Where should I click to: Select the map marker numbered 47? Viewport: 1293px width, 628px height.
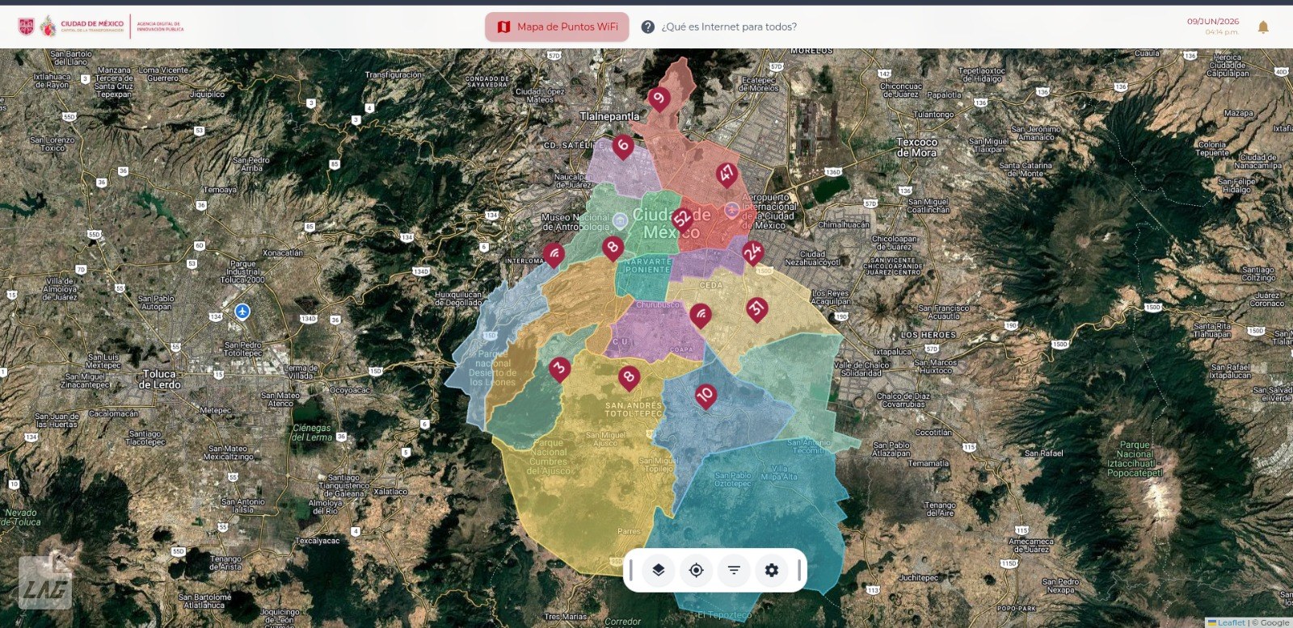tap(727, 174)
